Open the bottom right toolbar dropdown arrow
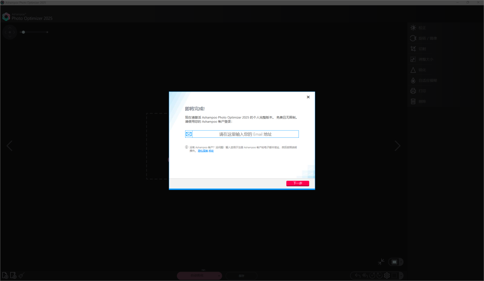This screenshot has width=484, height=281. pos(401,276)
